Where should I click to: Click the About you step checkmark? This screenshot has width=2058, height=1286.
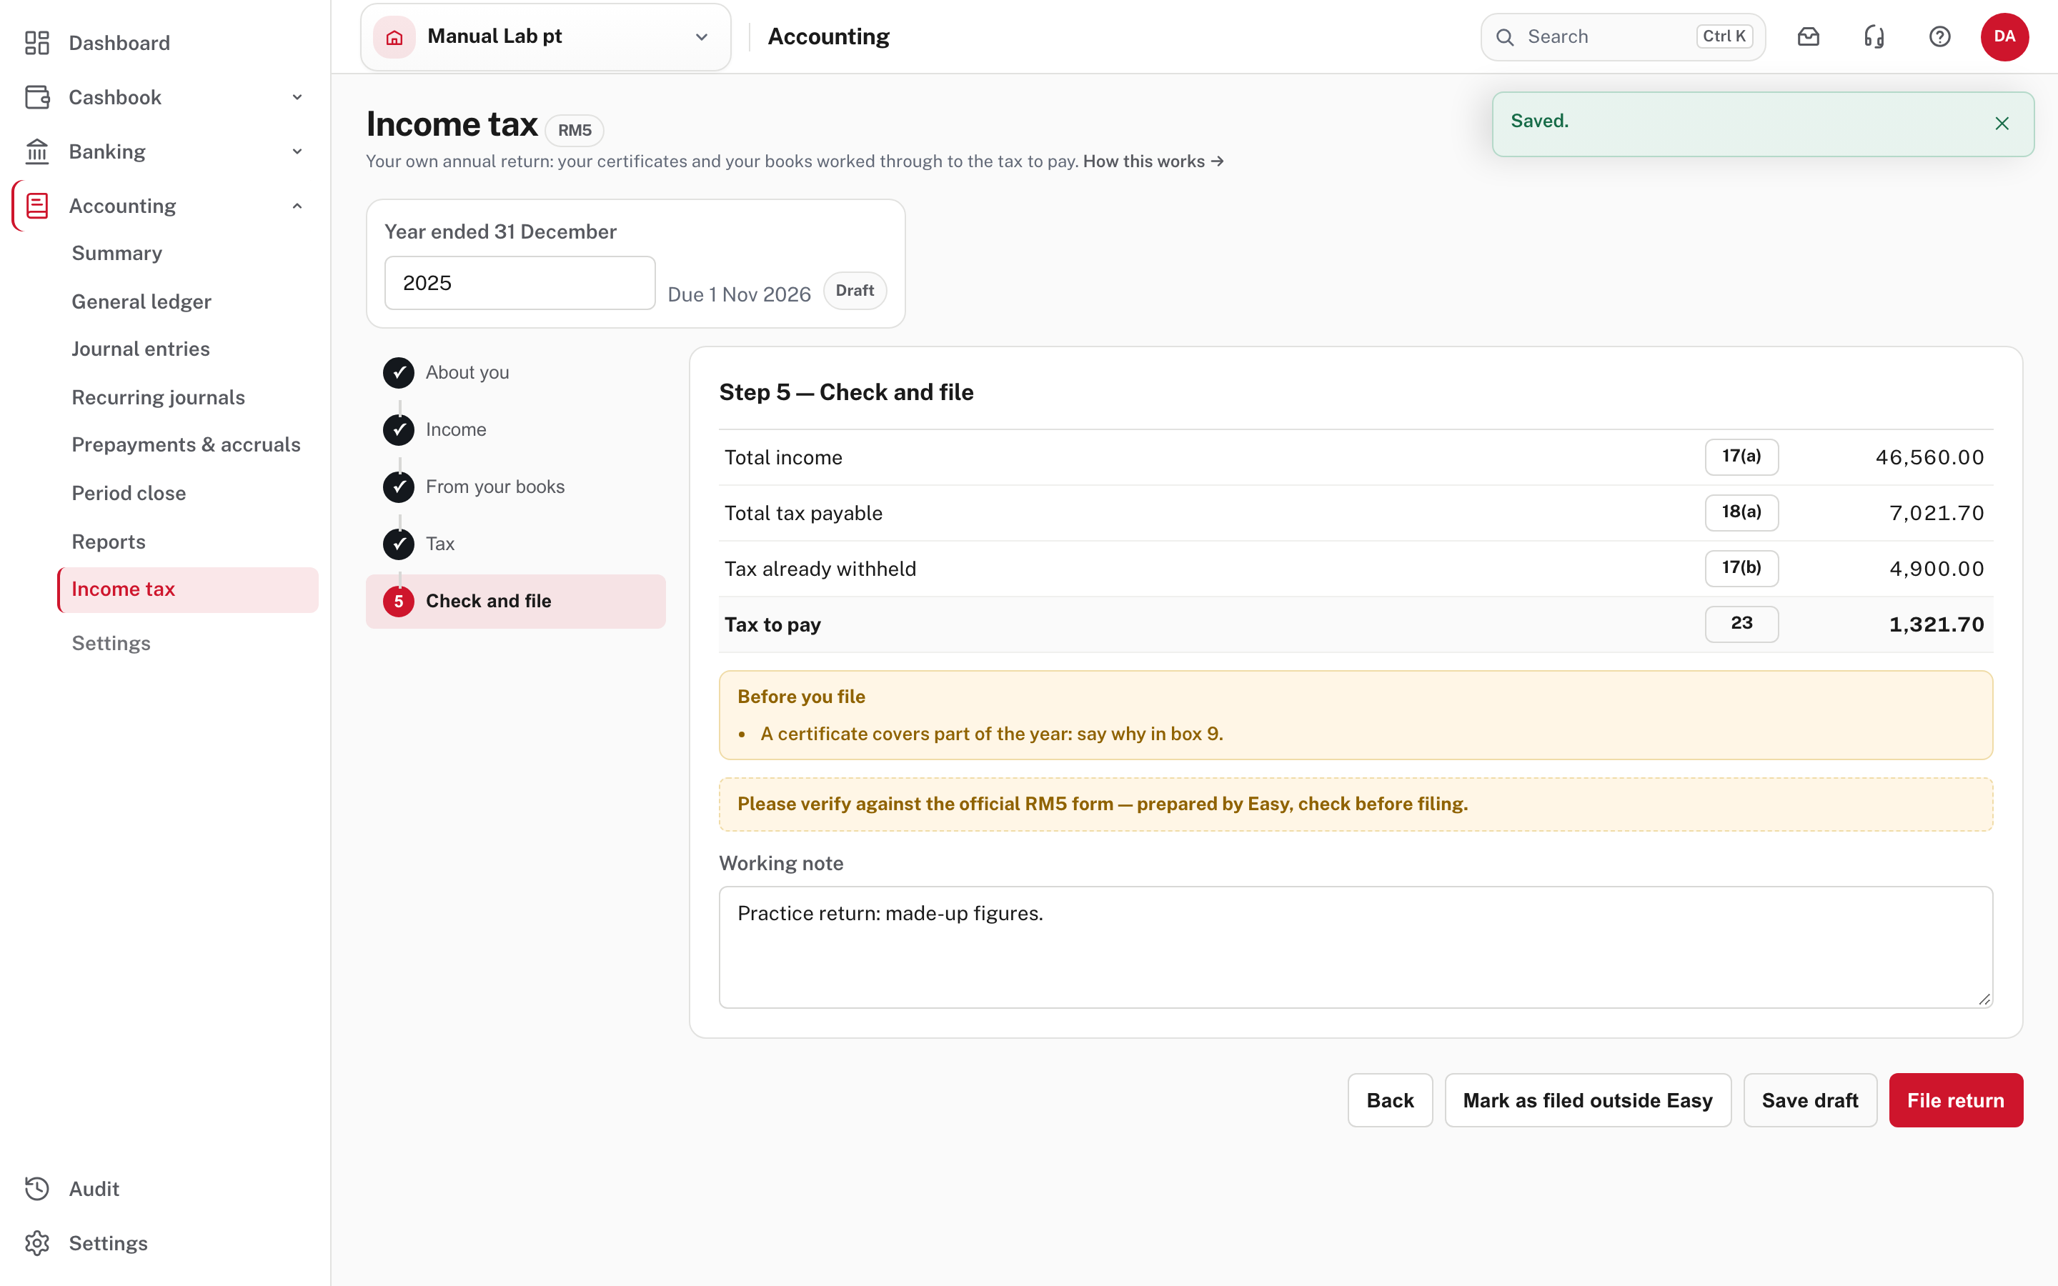pos(398,372)
